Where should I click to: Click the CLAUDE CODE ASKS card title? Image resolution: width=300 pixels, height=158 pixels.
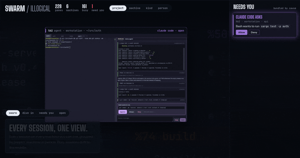click(x=249, y=17)
